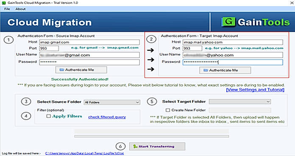Click target account Authenticate Me button
295x156 pixels.
(x=225, y=70)
